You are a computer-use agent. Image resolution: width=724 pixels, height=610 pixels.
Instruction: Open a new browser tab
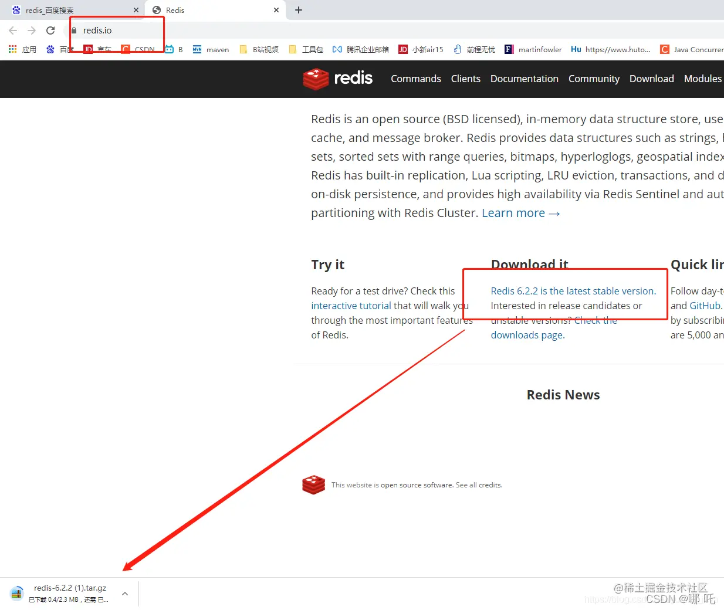coord(299,10)
